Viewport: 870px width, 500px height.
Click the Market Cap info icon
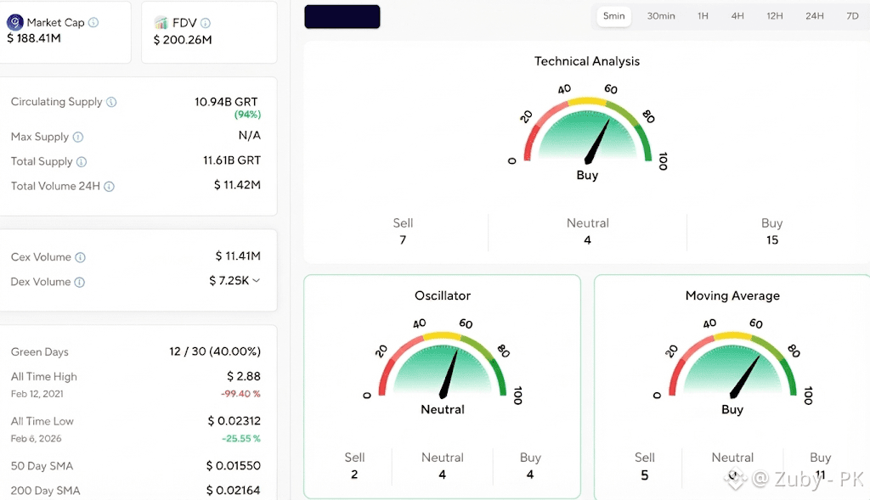point(93,22)
